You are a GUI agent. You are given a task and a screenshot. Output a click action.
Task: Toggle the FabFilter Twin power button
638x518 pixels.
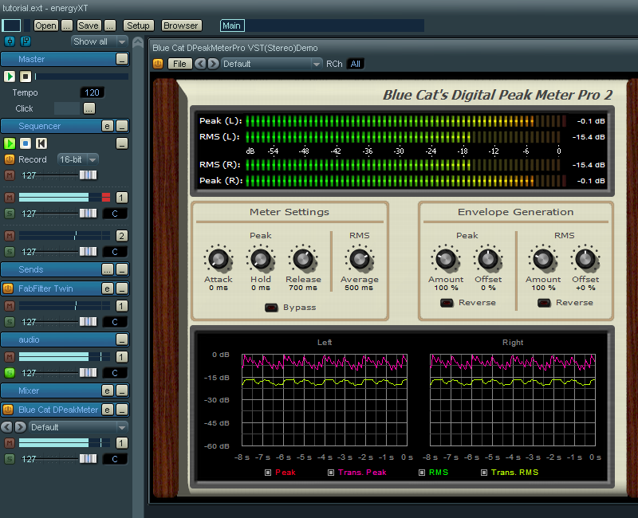coord(8,288)
